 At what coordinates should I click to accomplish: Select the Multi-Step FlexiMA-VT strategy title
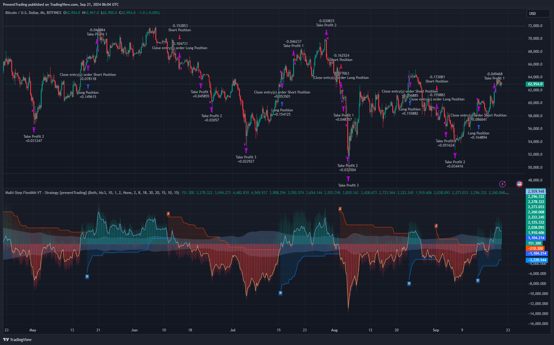[x=46, y=193]
